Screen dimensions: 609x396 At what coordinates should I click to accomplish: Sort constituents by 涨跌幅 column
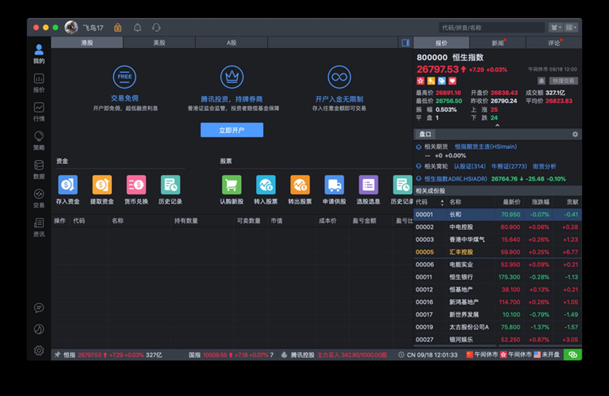pyautogui.click(x=540, y=202)
